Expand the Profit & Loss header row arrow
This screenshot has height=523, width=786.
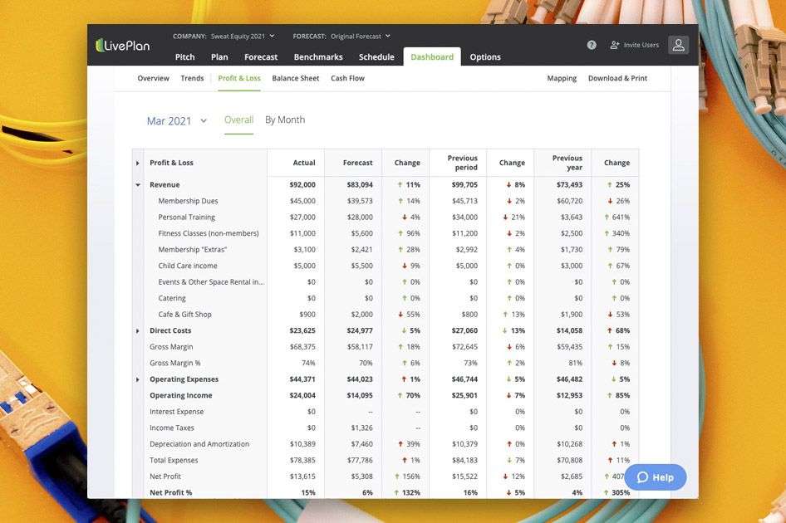pyautogui.click(x=137, y=163)
